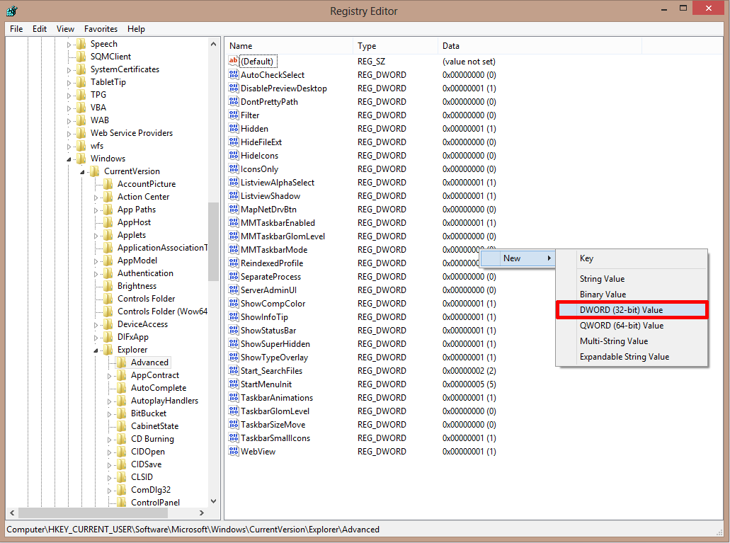Screen dimensions: 730x543
Task: Click the SQMClient folder icon
Action: [81, 57]
